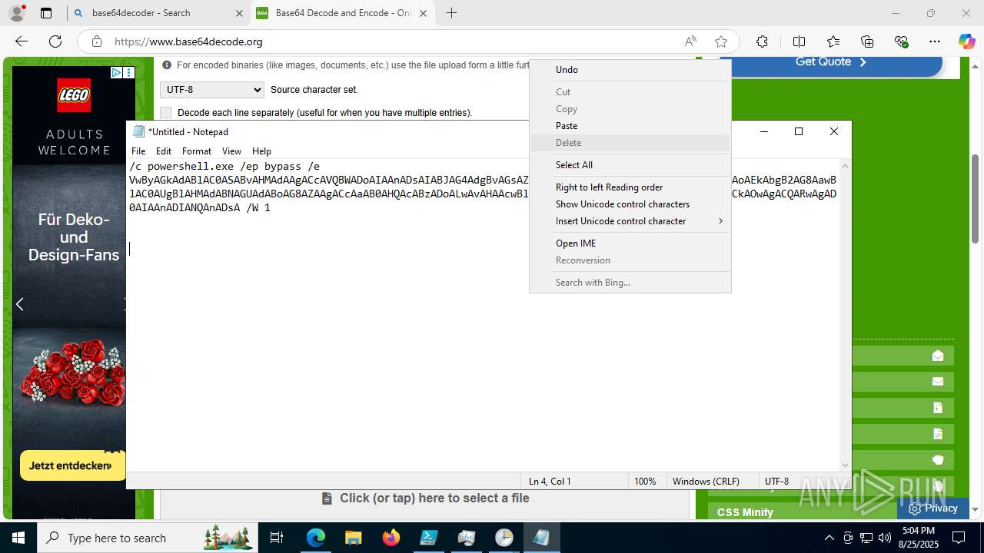The height and width of the screenshot is (553, 984).
Task: Open the Privacy settings button
Action: point(932,508)
